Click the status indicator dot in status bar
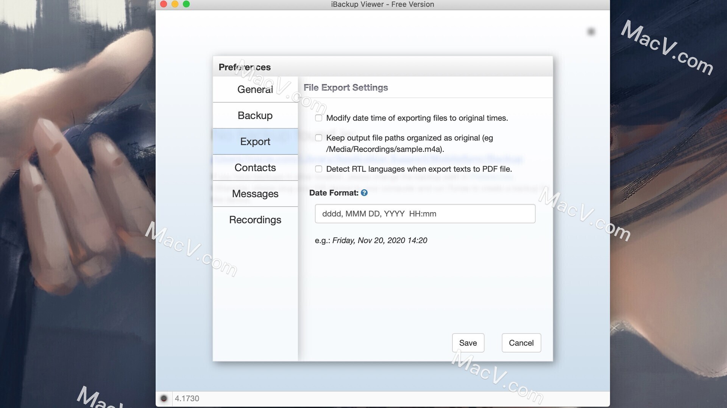 coord(164,399)
